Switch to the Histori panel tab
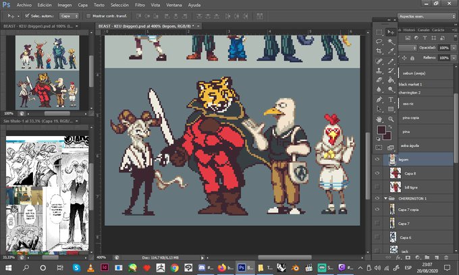Screen dimensions: 459x275 pos(409,30)
